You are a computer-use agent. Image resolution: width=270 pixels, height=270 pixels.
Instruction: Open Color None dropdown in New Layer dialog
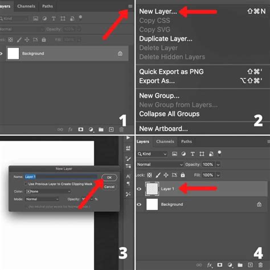[48, 191]
